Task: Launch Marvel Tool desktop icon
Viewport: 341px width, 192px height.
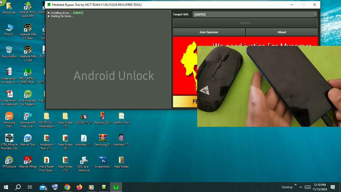Action: pyautogui.click(x=28, y=140)
